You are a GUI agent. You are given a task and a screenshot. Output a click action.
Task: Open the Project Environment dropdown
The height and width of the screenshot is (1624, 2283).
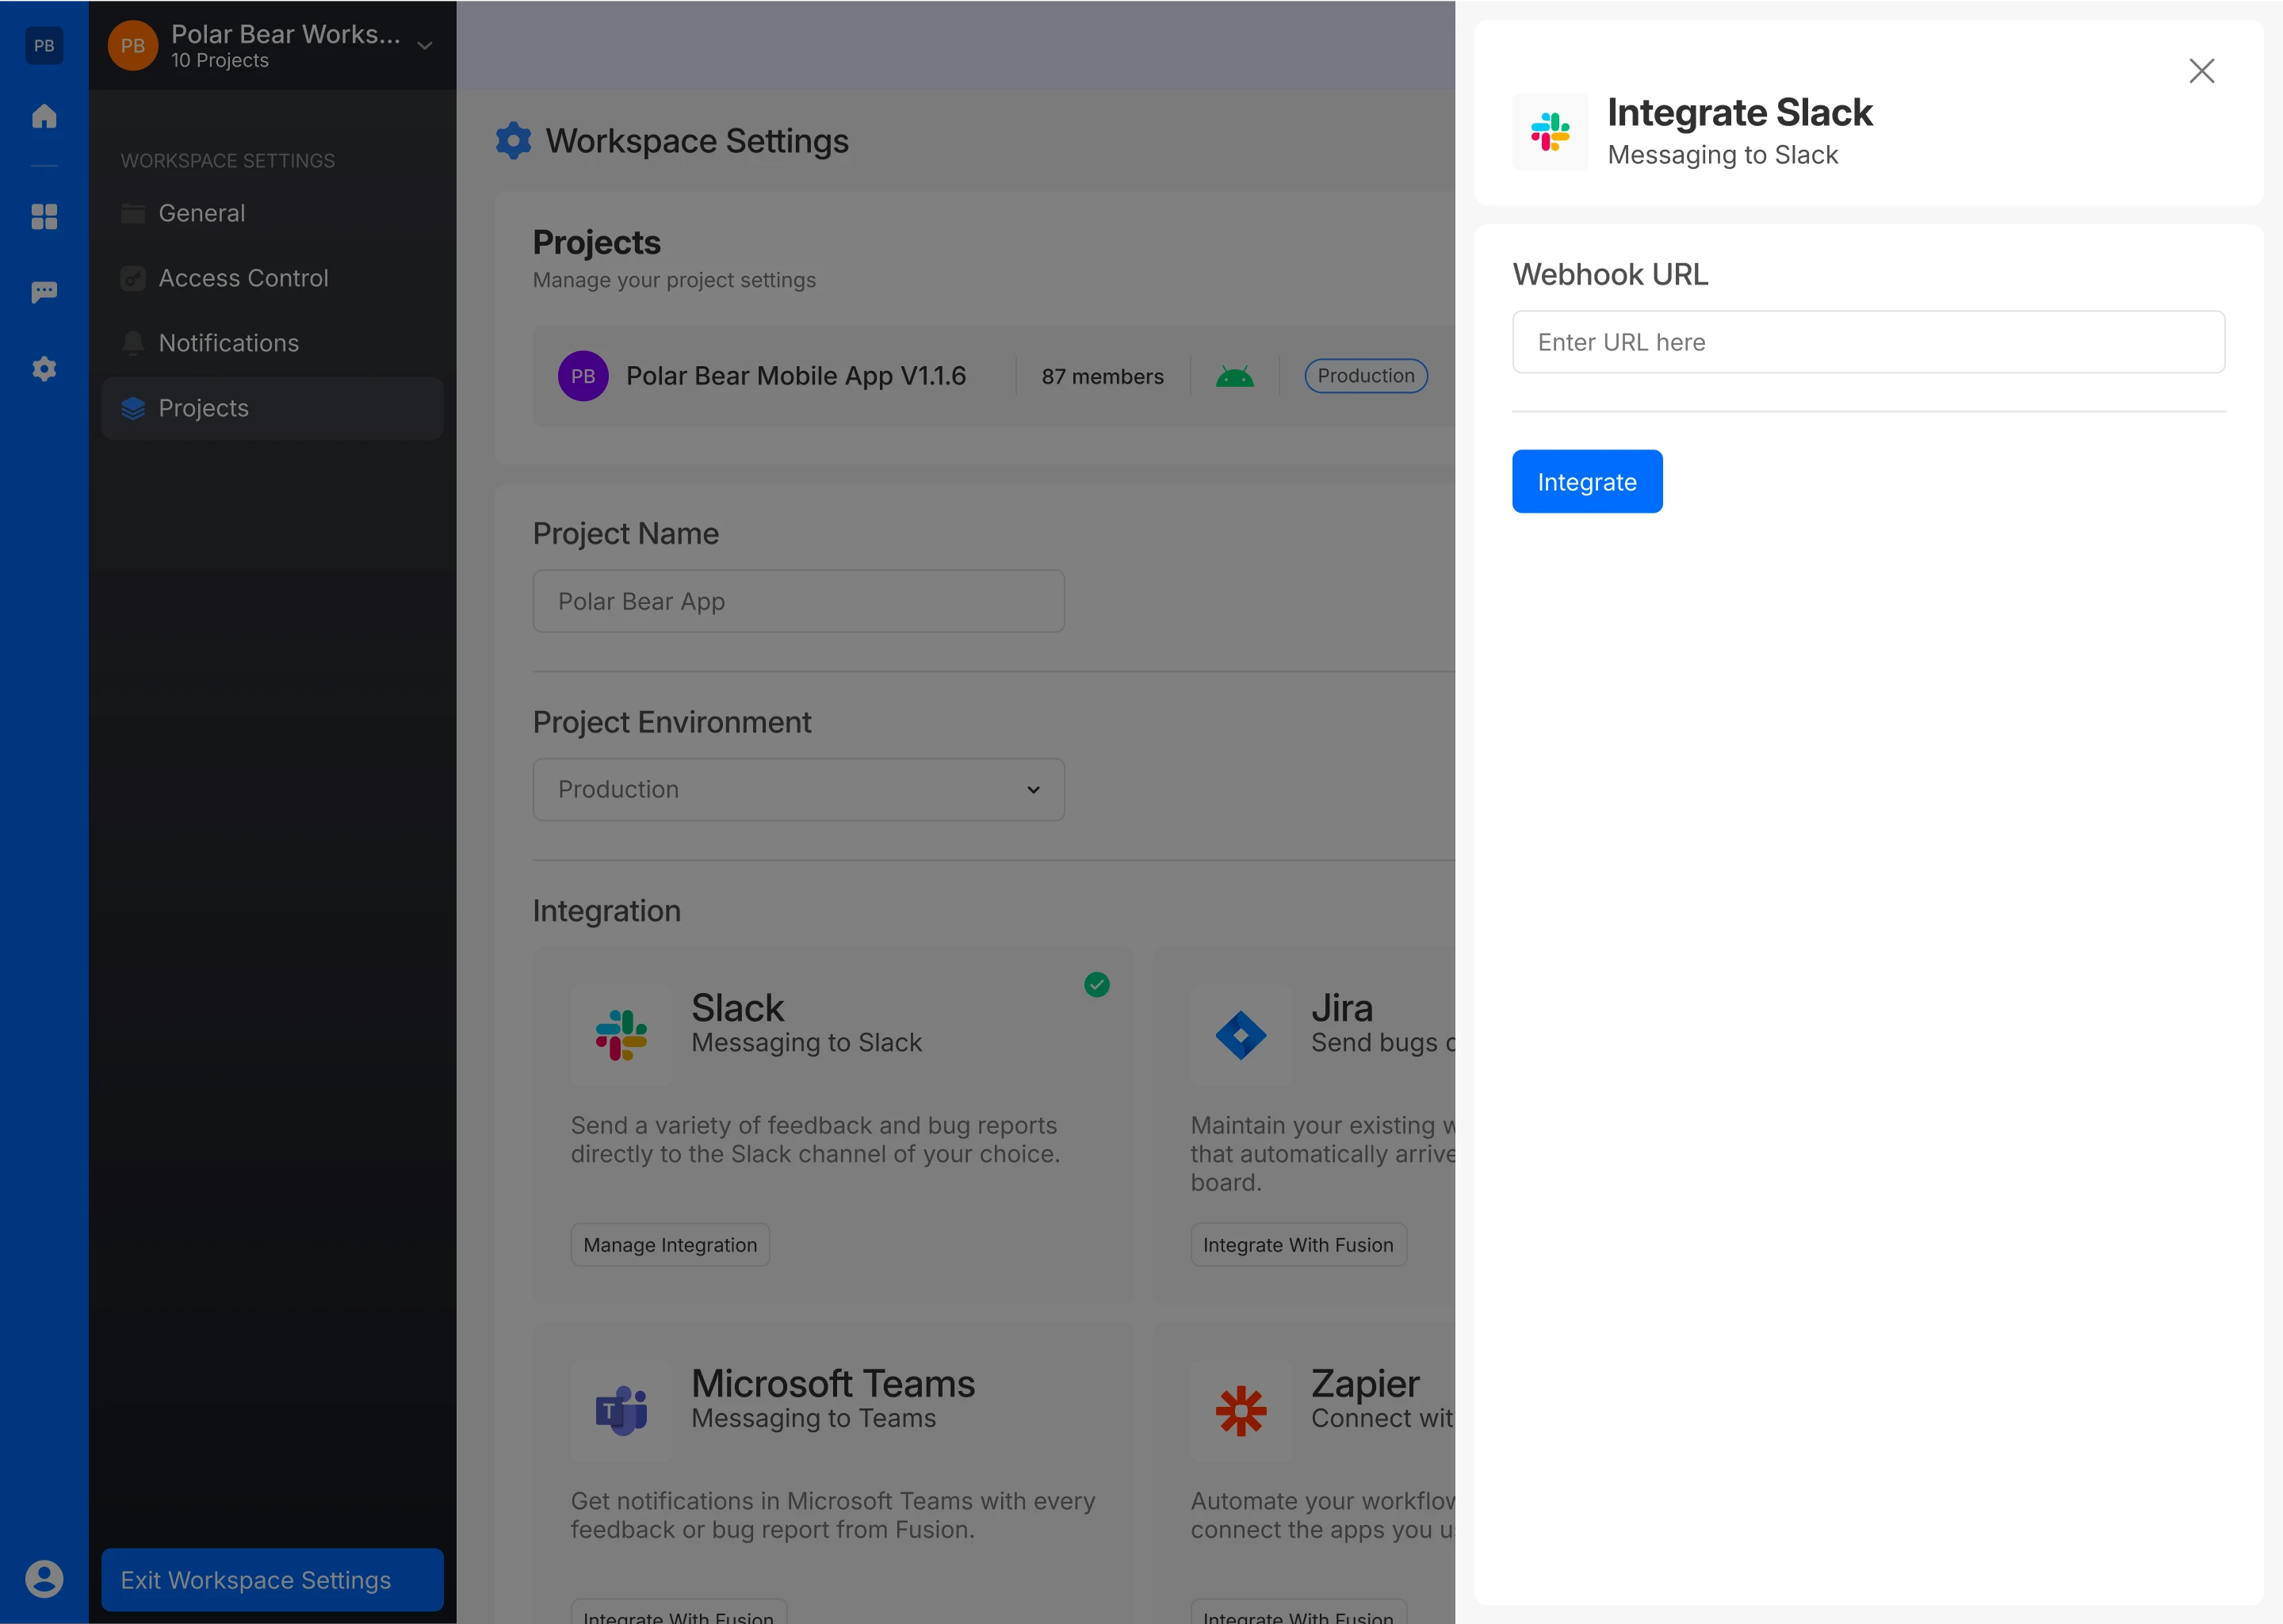coord(799,790)
